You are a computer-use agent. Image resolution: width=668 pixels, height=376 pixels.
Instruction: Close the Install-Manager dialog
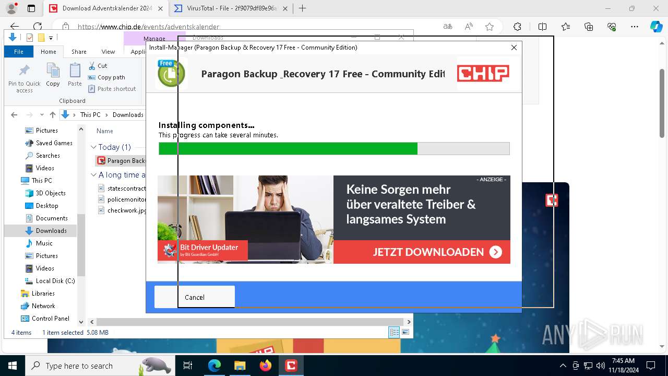(x=514, y=48)
